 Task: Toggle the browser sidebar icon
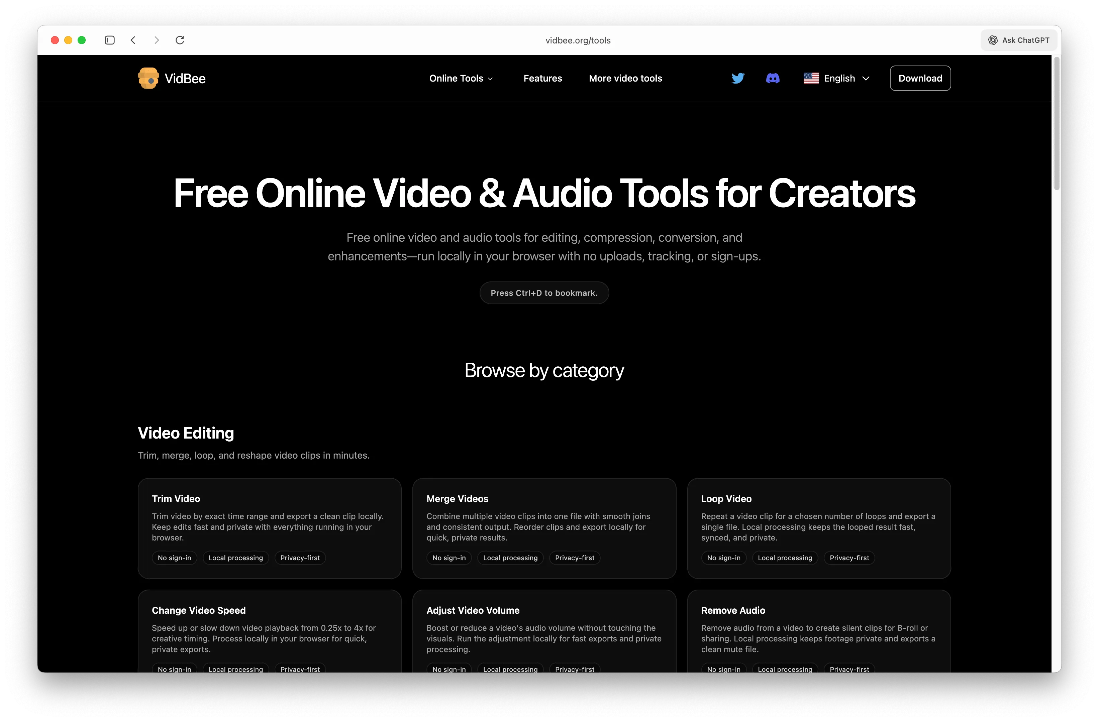click(109, 40)
